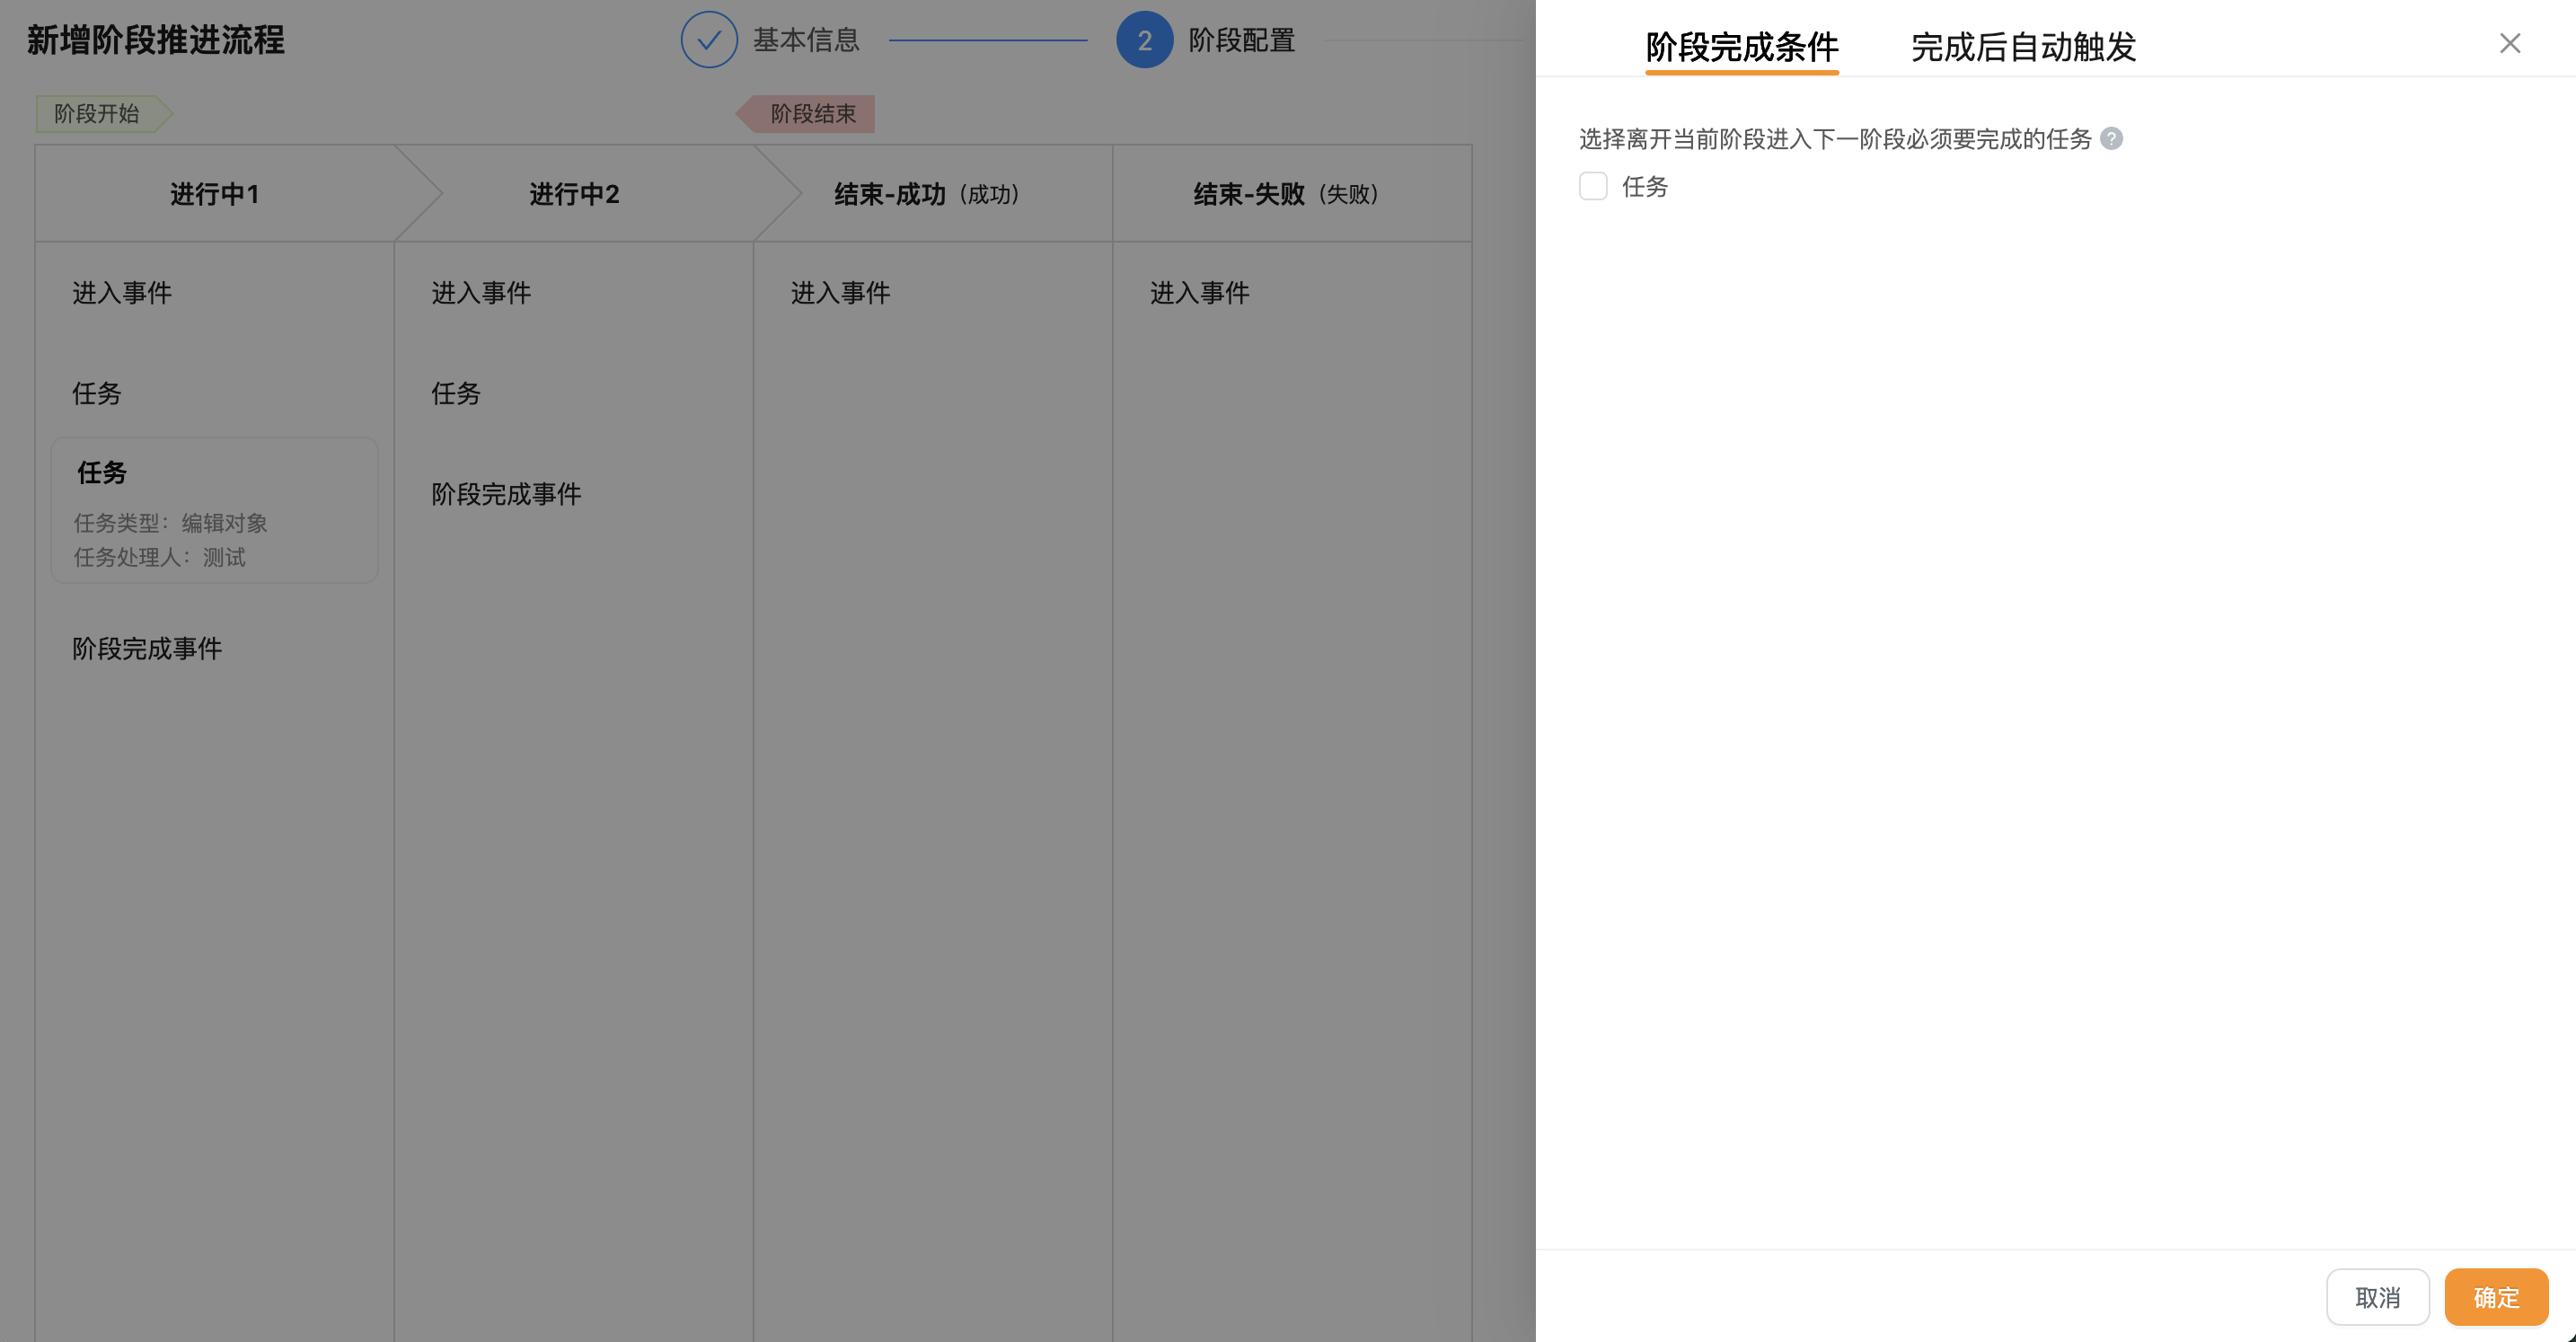Open the 任务 card under 进行中1
This screenshot has height=1342, width=2576.
click(x=214, y=511)
